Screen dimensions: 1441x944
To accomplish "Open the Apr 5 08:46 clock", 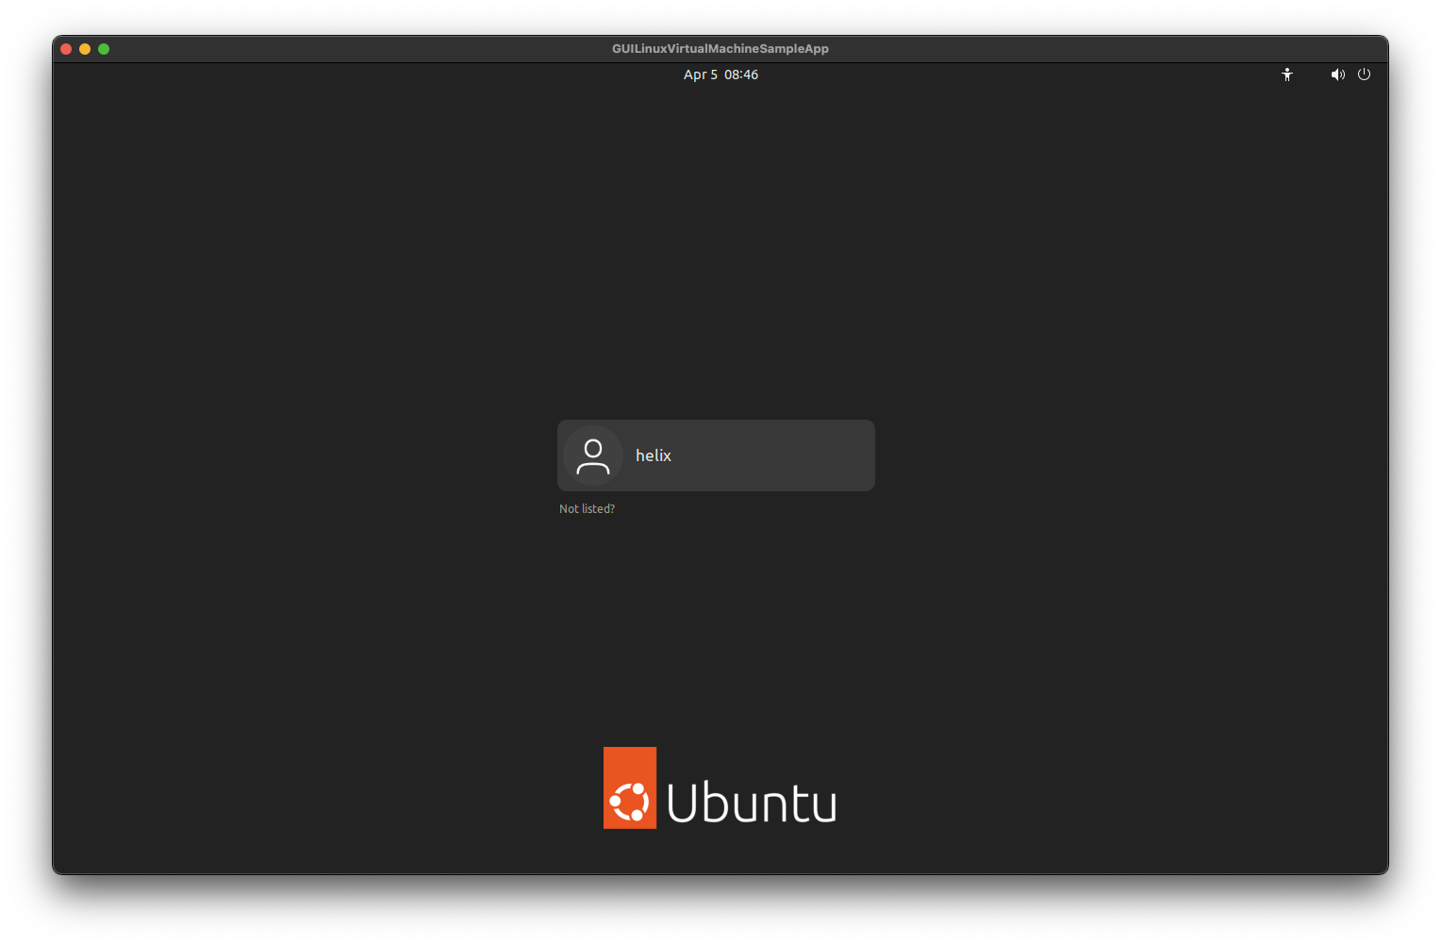I will (720, 75).
